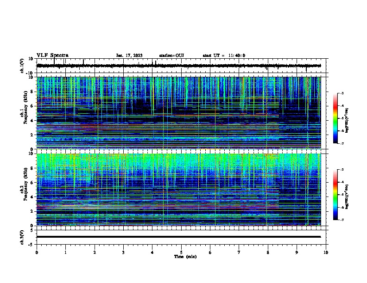The height and width of the screenshot is (283, 367).
Task: Click time axis tick label "2"
Action: click(x=95, y=252)
